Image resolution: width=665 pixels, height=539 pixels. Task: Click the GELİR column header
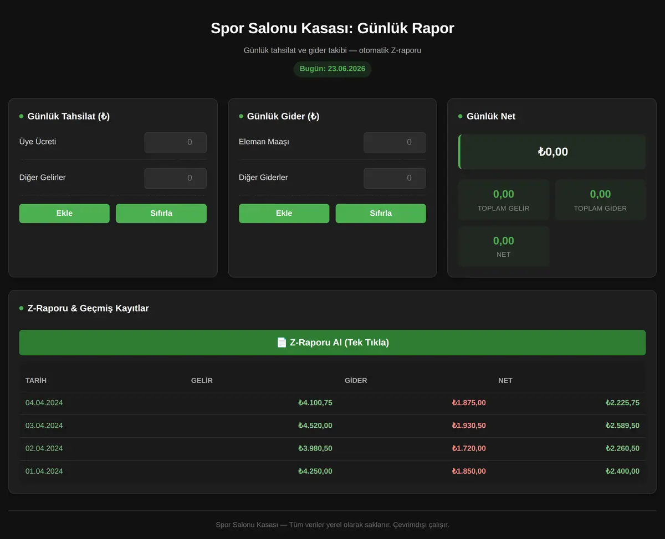tap(202, 381)
